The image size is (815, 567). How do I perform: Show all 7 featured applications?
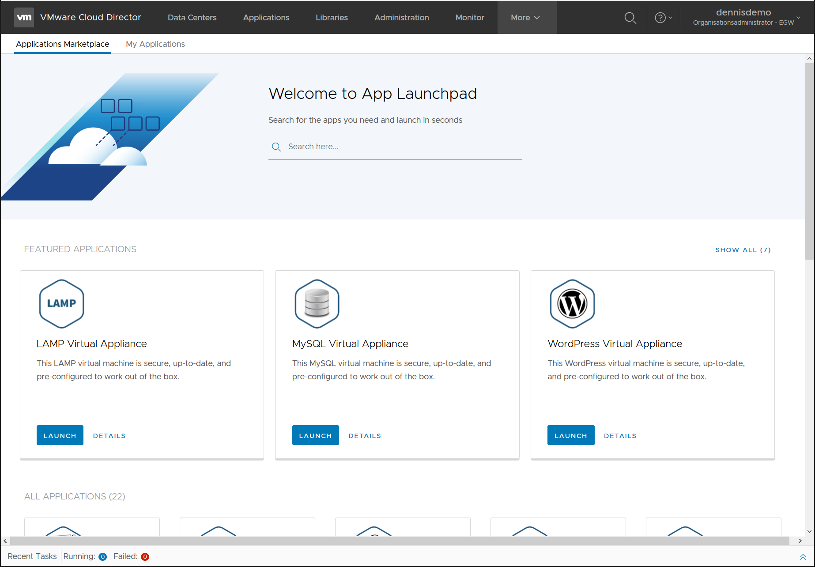[743, 250]
